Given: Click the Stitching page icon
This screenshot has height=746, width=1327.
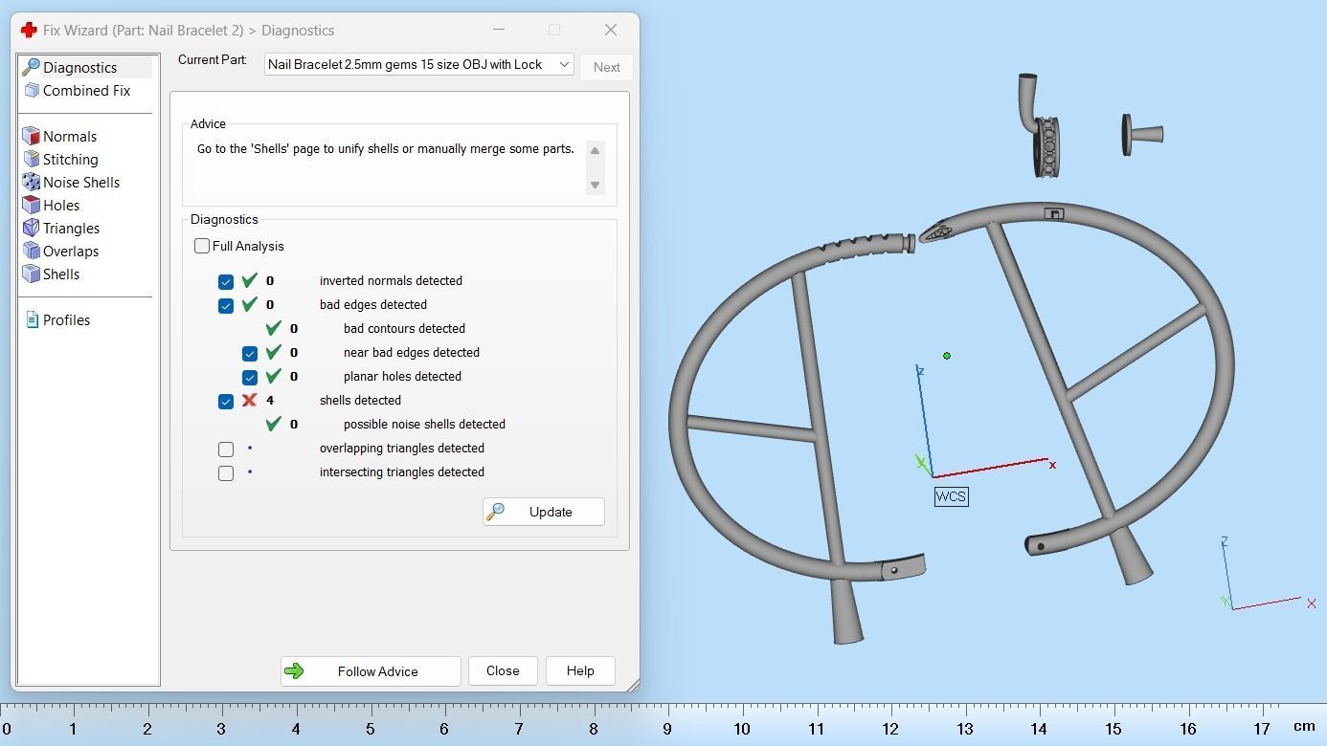Looking at the screenshot, I should click(31, 159).
